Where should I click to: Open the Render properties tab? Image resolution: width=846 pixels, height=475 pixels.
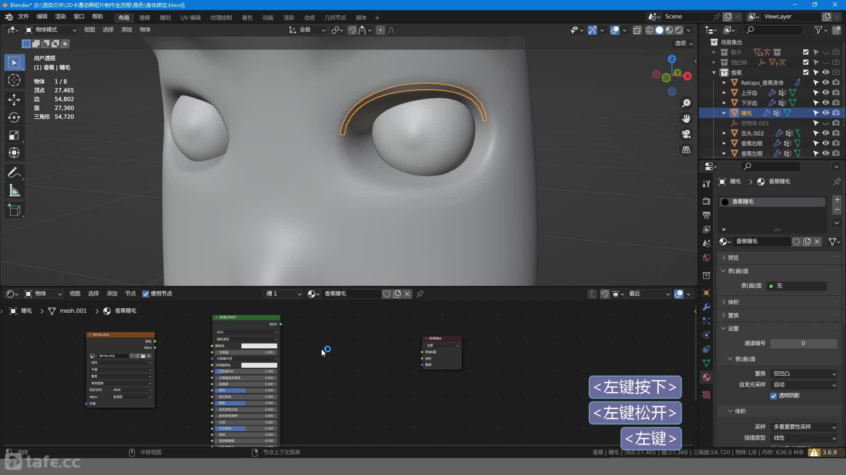coord(706,201)
